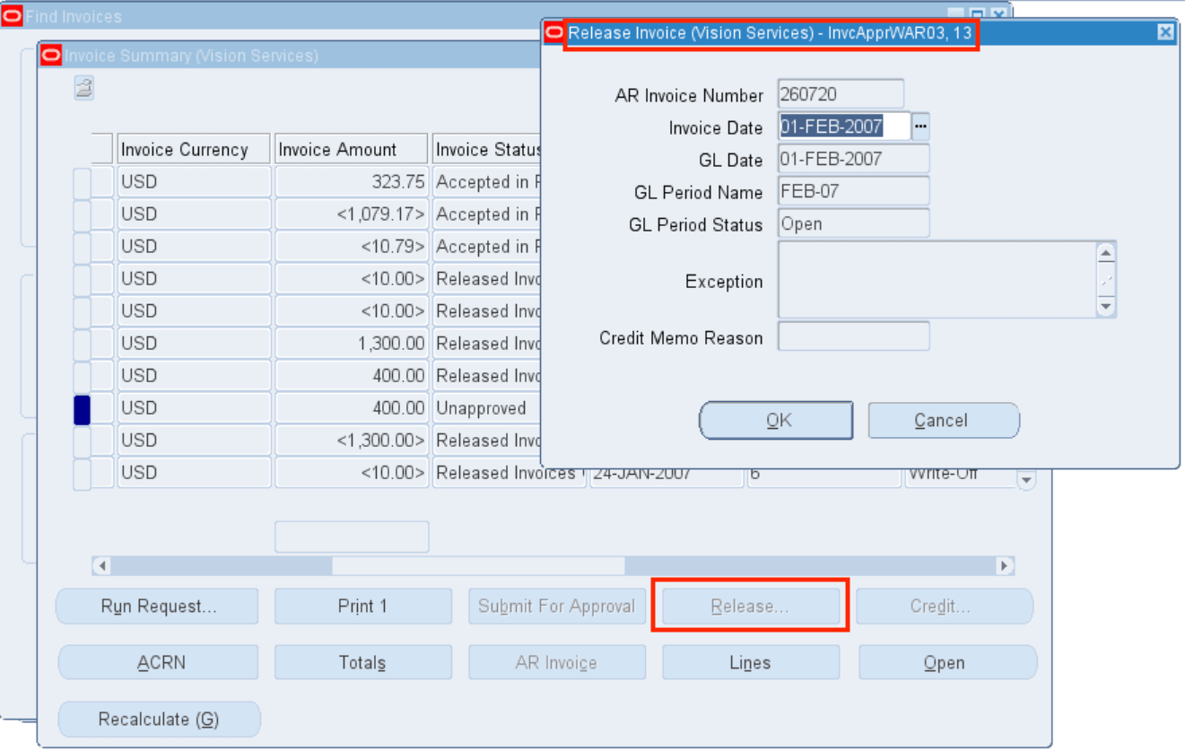The image size is (1185, 751).
Task: Click the USD cell in the 1,300.00 row
Action: (194, 344)
